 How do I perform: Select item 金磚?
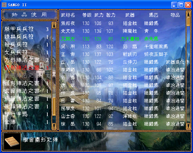[x=27, y=122]
